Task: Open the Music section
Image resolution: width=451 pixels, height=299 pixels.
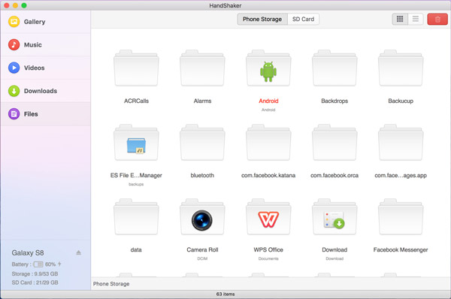Action: pos(45,45)
